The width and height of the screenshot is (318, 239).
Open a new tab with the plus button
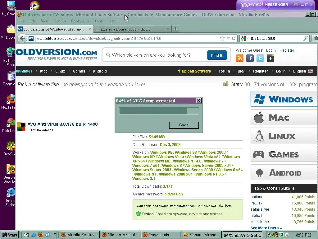(x=176, y=29)
